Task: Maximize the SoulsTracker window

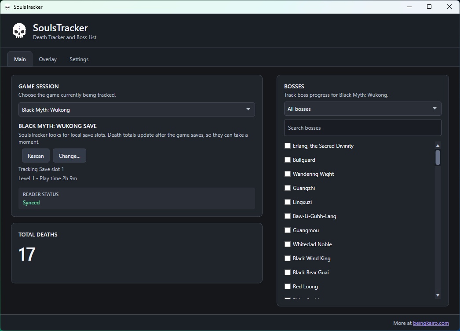Action: [429, 7]
